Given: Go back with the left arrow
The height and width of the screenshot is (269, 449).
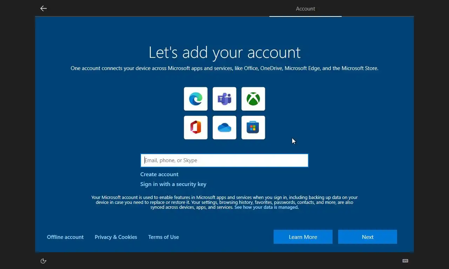Looking at the screenshot, I should pos(43,8).
